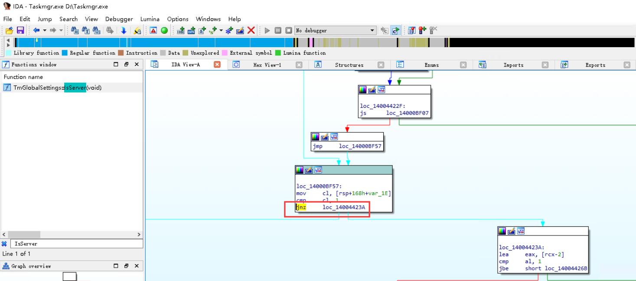Stop the debugger process
Screen dimensions: 636x281
[288, 30]
